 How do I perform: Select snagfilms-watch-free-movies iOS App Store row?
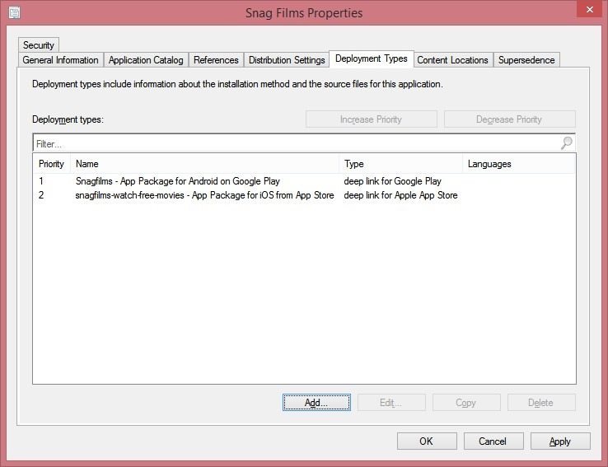(x=304, y=195)
